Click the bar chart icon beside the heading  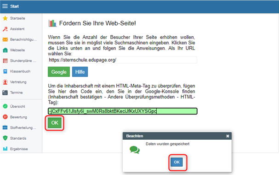(52, 23)
